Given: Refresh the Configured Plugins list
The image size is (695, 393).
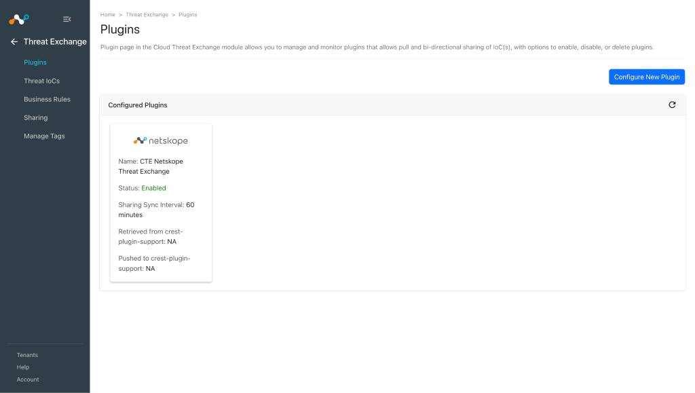Looking at the screenshot, I should tap(672, 105).
